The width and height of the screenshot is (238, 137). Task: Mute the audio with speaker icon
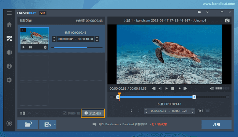212,88
